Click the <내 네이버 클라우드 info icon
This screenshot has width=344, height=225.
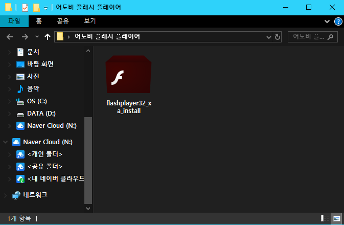click(20, 179)
